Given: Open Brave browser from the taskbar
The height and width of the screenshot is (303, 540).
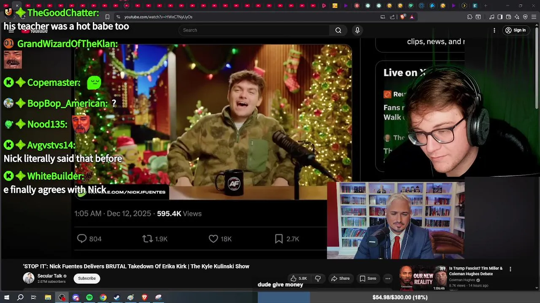Looking at the screenshot, I should tap(145, 298).
